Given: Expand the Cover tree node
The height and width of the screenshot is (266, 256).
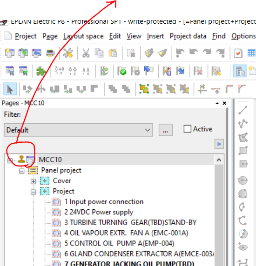Looking at the screenshot, I should 33,181.
